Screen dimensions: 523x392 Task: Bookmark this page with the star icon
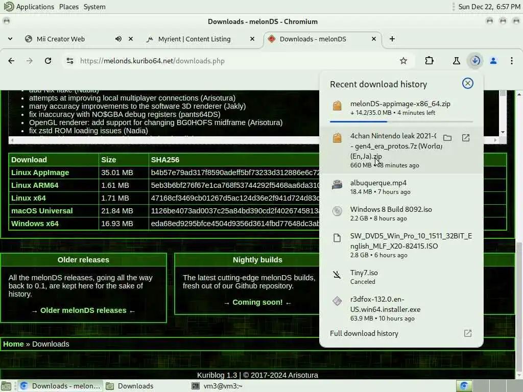pyautogui.click(x=403, y=61)
